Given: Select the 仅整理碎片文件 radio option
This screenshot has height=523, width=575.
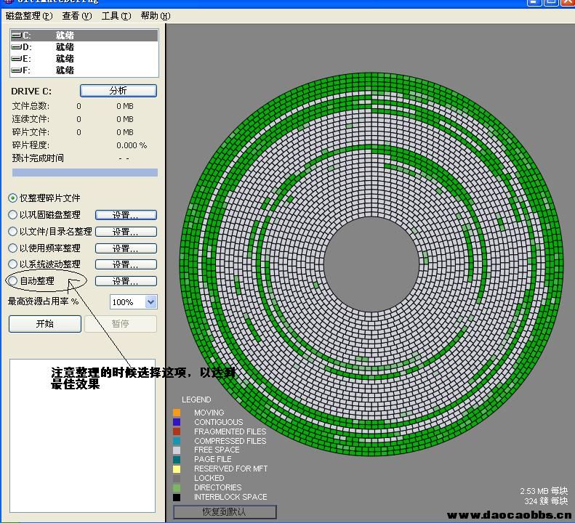Looking at the screenshot, I should (x=13, y=198).
